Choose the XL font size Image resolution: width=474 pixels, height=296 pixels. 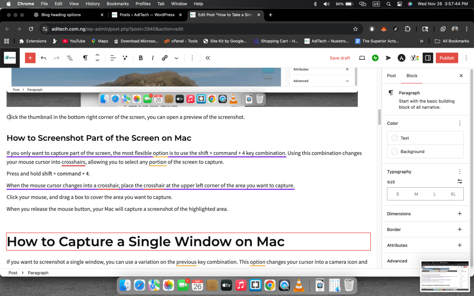pyautogui.click(x=453, y=194)
